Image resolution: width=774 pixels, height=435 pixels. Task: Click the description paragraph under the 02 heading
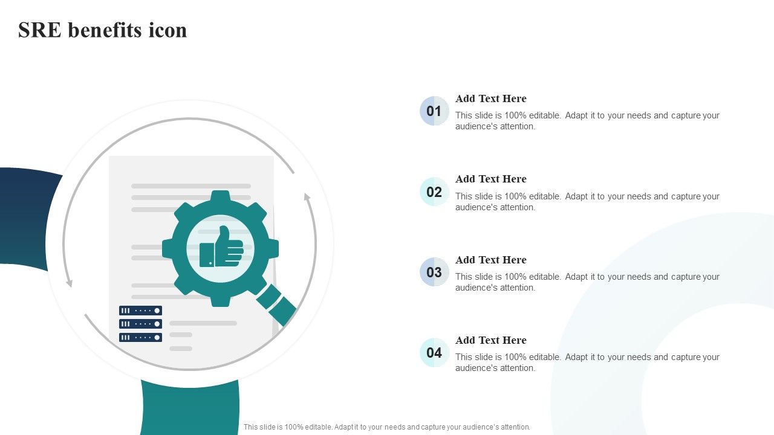(x=587, y=202)
